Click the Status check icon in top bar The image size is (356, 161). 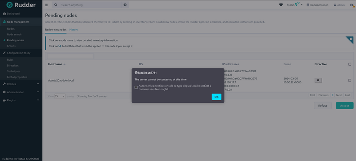coord(297,4)
